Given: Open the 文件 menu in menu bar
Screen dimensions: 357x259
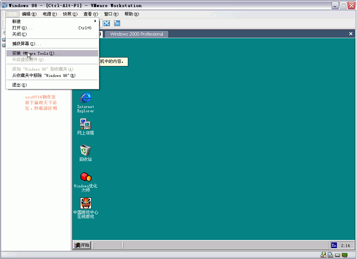Looking at the screenshot, I should tap(12, 14).
